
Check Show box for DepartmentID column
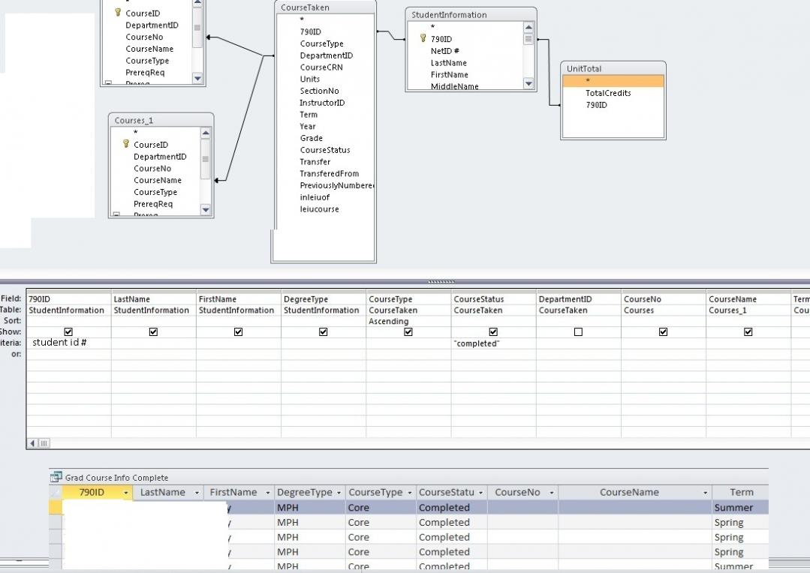click(x=578, y=332)
